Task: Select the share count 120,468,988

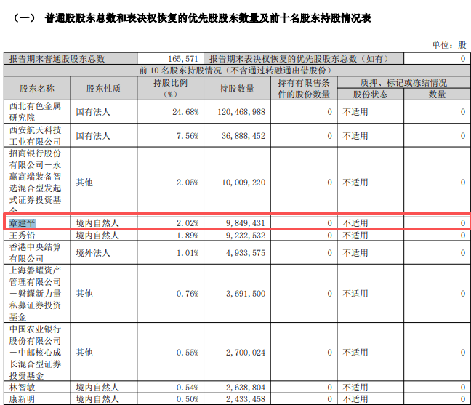Action: (x=241, y=112)
